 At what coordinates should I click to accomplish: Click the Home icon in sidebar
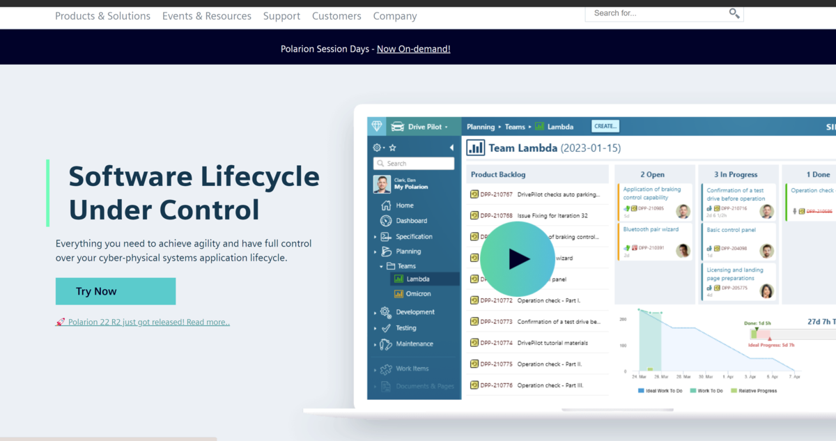[x=386, y=206]
